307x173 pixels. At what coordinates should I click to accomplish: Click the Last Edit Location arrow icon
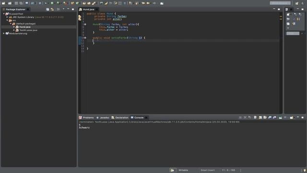pos(143,3)
